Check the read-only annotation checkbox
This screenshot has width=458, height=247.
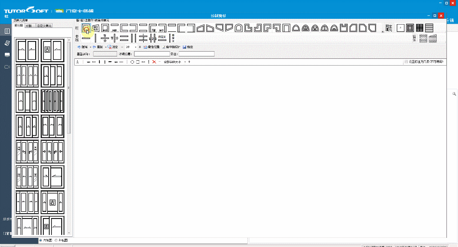click(x=406, y=62)
